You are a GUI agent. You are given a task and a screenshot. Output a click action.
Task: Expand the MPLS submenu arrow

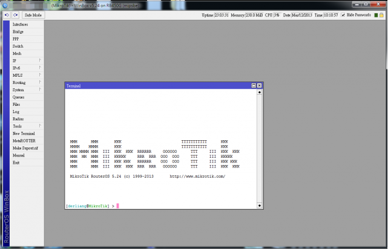tap(40, 75)
